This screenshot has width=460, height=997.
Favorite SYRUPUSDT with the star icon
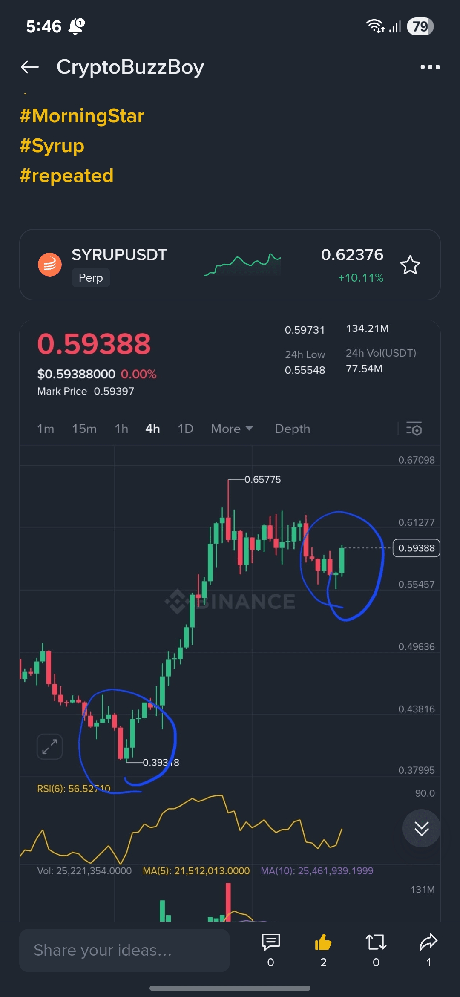(x=410, y=265)
